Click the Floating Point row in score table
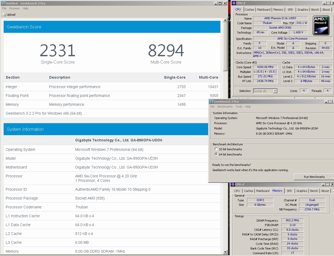 coord(112,96)
